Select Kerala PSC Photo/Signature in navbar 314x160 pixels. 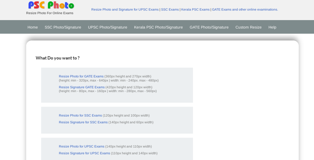tap(158, 27)
